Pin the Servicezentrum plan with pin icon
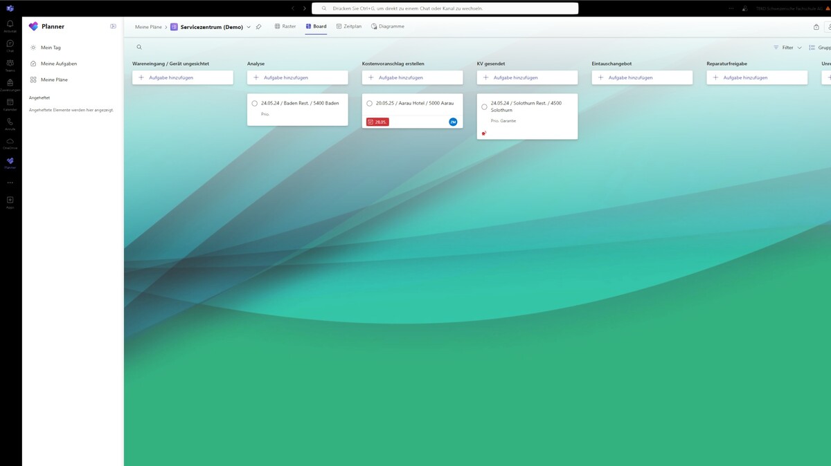 258,27
